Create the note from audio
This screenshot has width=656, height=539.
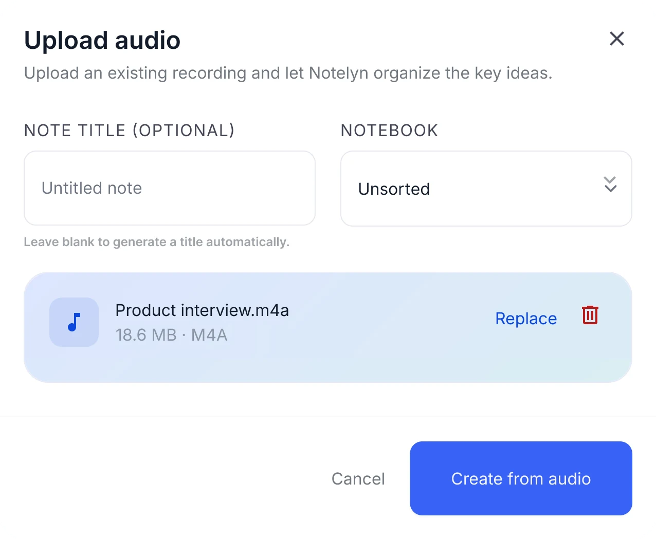tap(521, 478)
